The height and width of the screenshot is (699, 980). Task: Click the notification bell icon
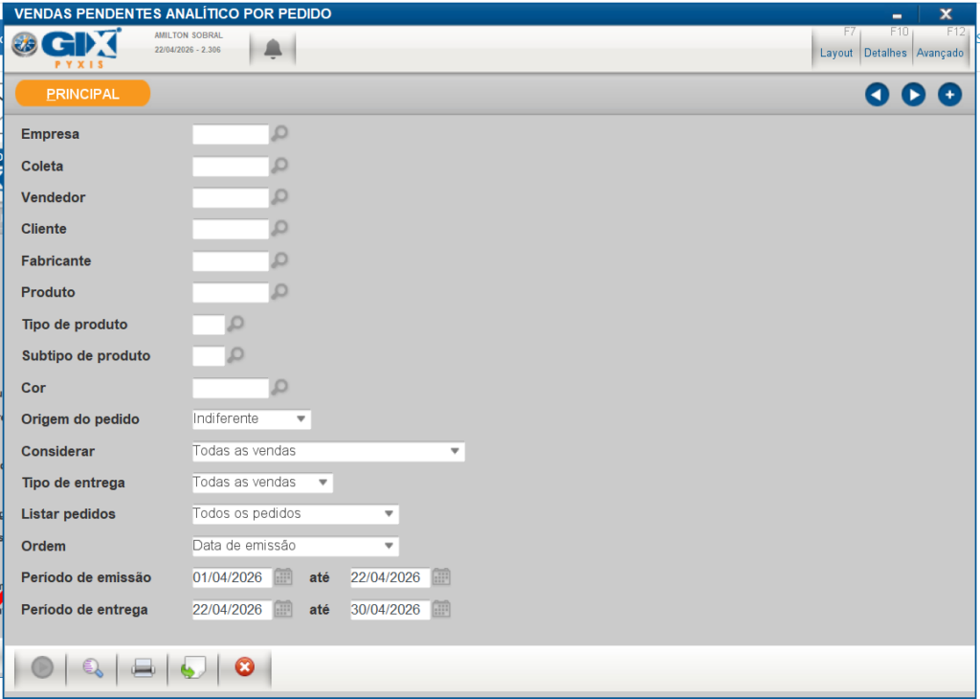coord(273,50)
